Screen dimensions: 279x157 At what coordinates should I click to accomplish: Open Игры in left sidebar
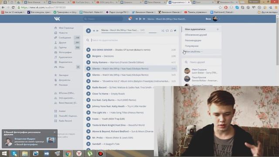(61, 67)
